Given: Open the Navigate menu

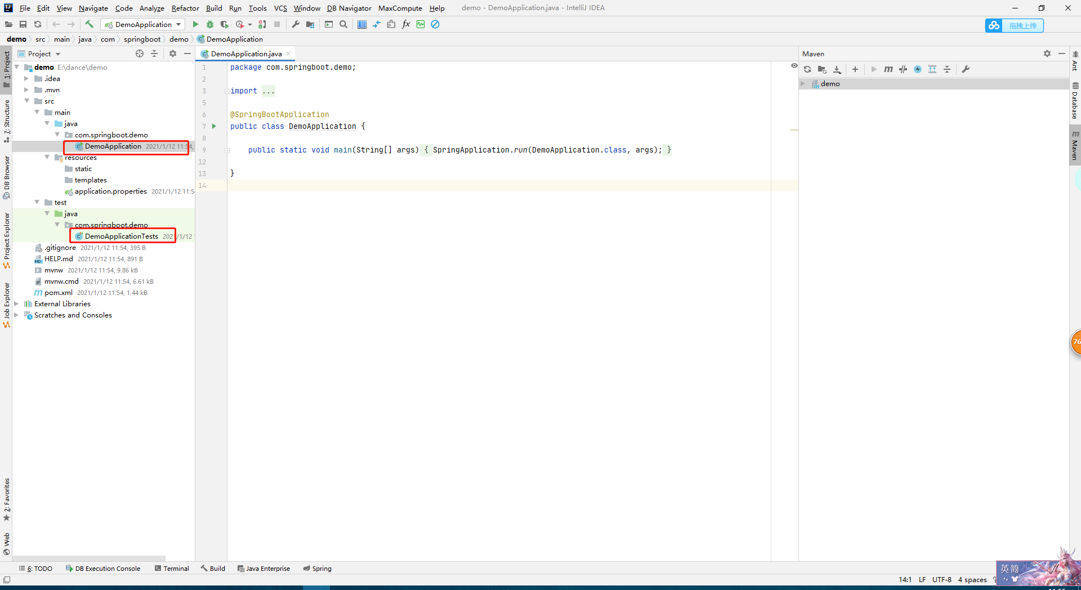Looking at the screenshot, I should click(x=93, y=8).
